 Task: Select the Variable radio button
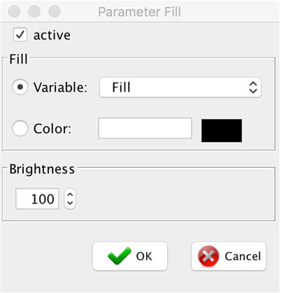click(x=20, y=87)
